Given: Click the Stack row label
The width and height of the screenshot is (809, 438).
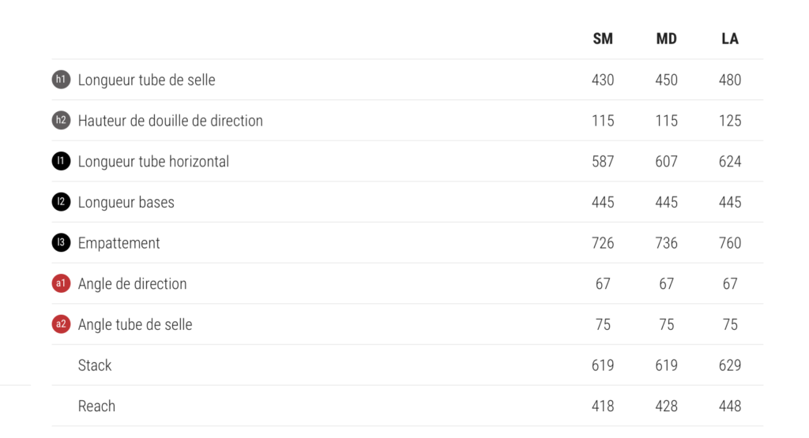Looking at the screenshot, I should 95,365.
